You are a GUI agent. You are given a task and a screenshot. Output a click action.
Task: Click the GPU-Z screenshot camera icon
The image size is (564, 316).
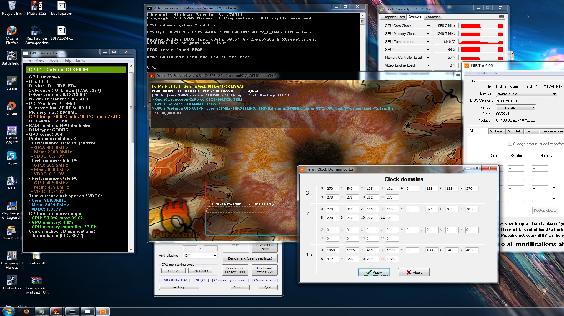click(501, 17)
